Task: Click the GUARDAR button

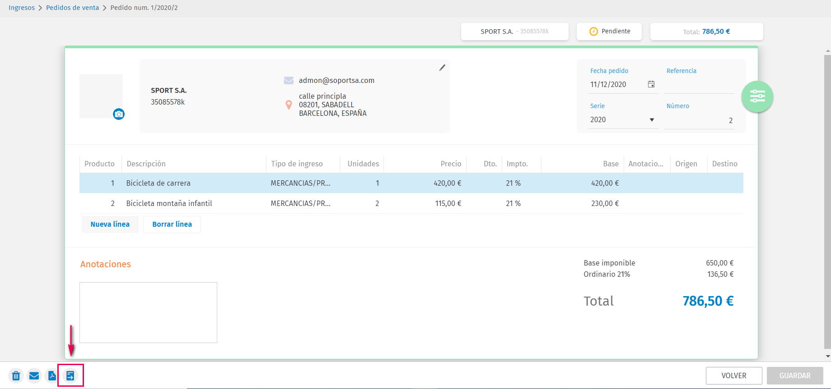Action: pyautogui.click(x=795, y=375)
